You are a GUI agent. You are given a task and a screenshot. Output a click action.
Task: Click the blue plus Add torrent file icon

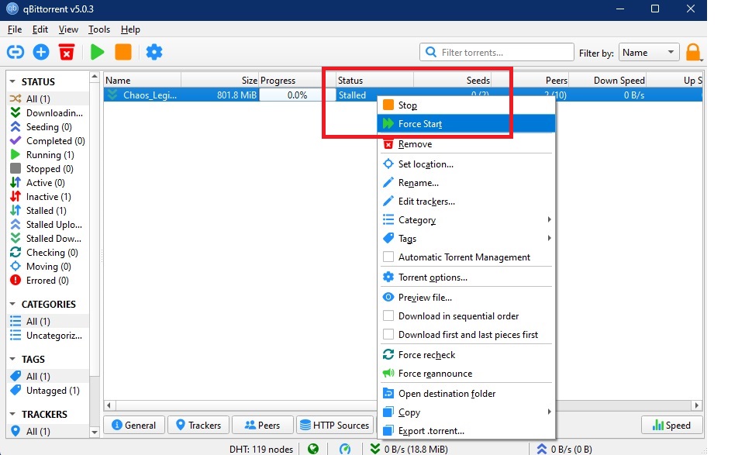[41, 52]
